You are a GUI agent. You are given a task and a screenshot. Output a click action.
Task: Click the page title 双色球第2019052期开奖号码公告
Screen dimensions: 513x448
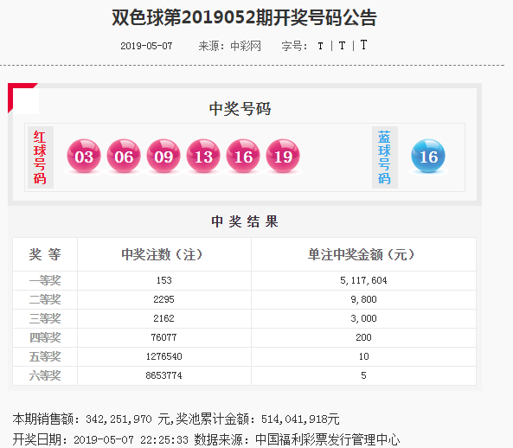(x=245, y=17)
